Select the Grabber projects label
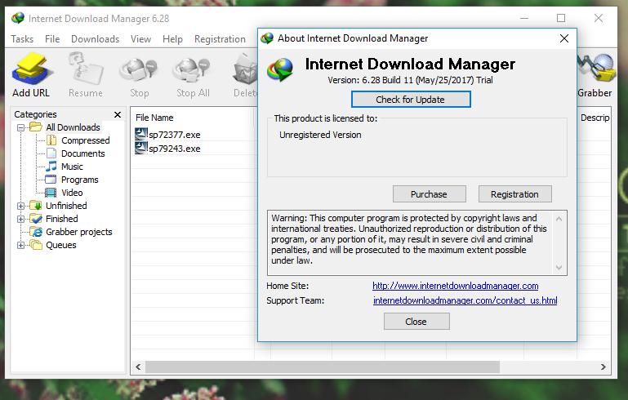This screenshot has width=628, height=400. coord(79,232)
